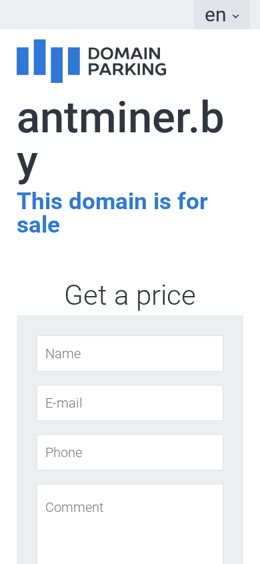
Task: Click the rightmost blue bar of the logo
Action: click(x=74, y=61)
